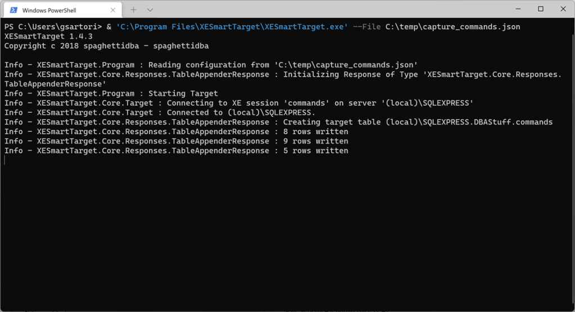Open a new tab with plus icon
The height and width of the screenshot is (312, 575).
133,10
